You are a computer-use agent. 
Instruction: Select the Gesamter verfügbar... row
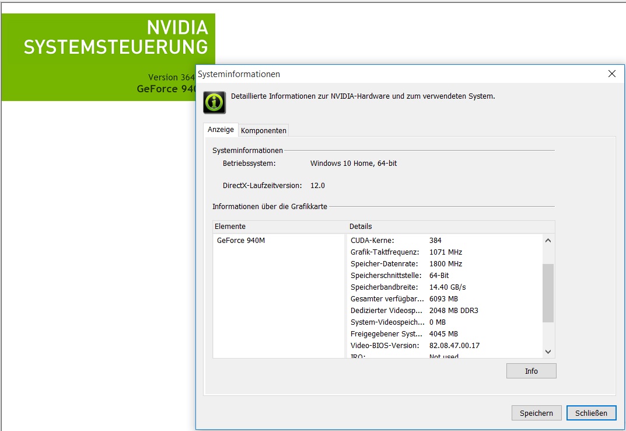[445, 298]
